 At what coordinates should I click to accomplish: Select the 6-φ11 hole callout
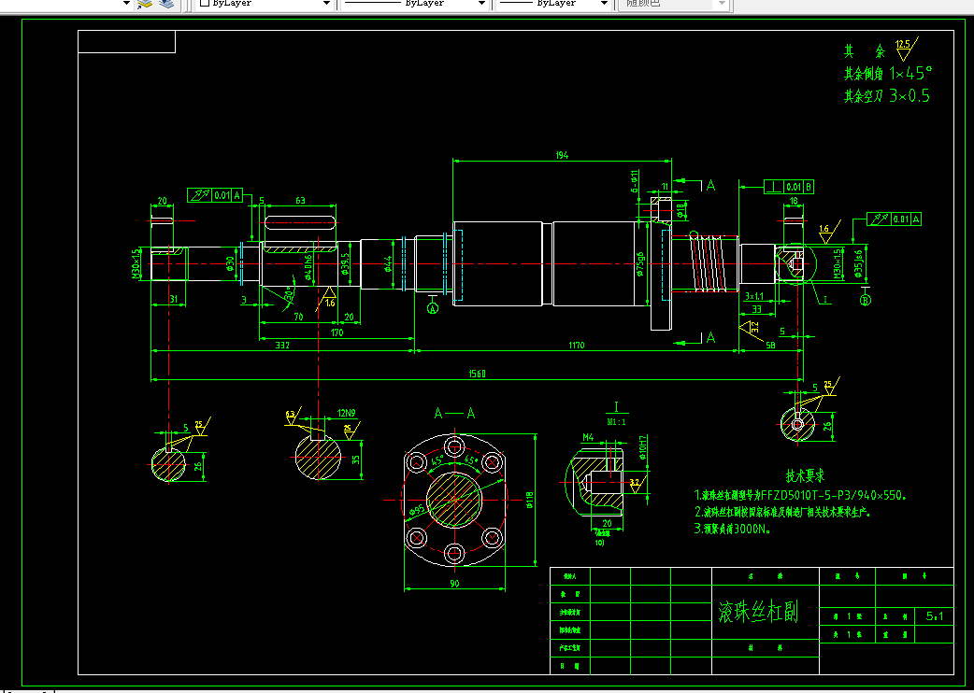click(x=634, y=181)
